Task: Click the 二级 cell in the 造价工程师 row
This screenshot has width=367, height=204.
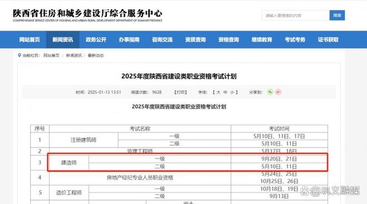Action: click(x=160, y=196)
